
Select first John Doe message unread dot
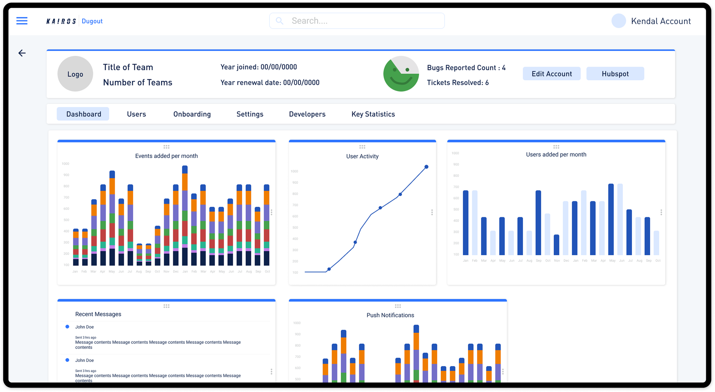67,327
